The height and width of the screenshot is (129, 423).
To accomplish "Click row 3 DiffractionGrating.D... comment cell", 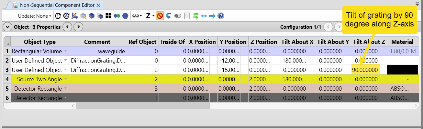I will [97, 70].
